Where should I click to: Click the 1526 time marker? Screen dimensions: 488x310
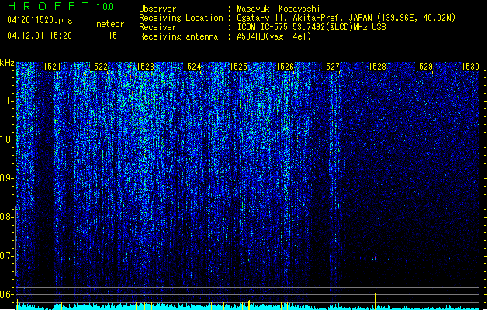[285, 67]
